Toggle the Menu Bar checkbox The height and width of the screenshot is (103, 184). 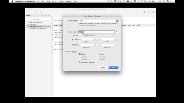click(98, 57)
